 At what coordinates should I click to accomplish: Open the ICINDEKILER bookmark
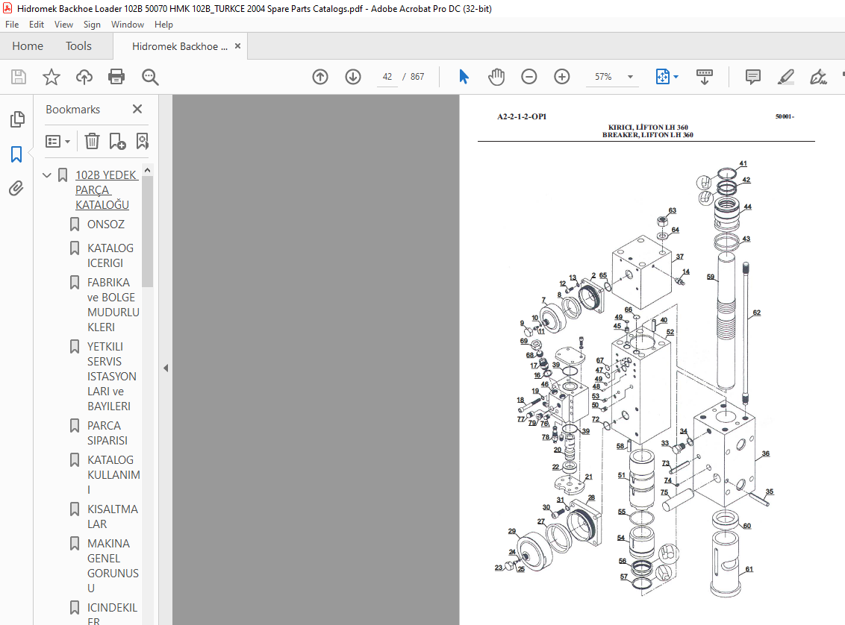click(112, 613)
